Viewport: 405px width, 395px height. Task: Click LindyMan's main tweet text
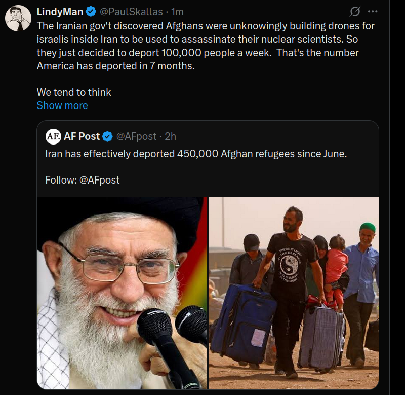point(206,46)
